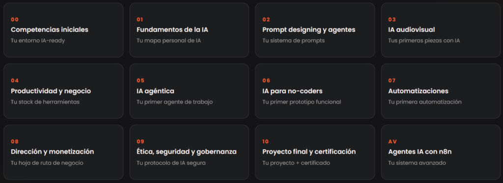Click the orange module number '06'
The height and width of the screenshot is (183, 503).
tap(266, 80)
